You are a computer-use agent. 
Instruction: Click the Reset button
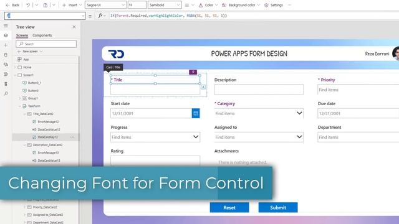[x=229, y=207]
